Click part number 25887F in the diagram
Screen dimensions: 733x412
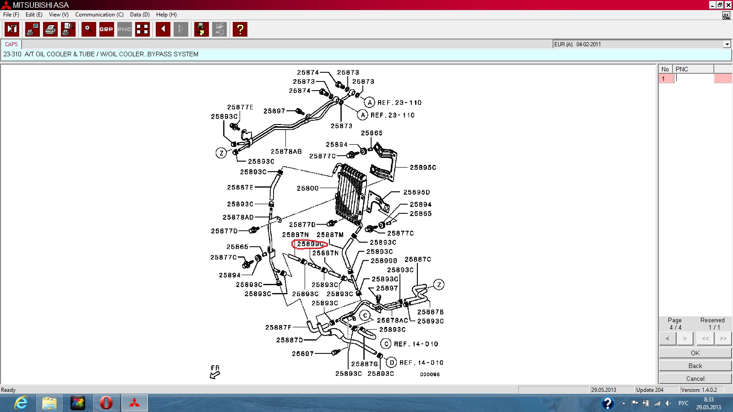point(278,327)
